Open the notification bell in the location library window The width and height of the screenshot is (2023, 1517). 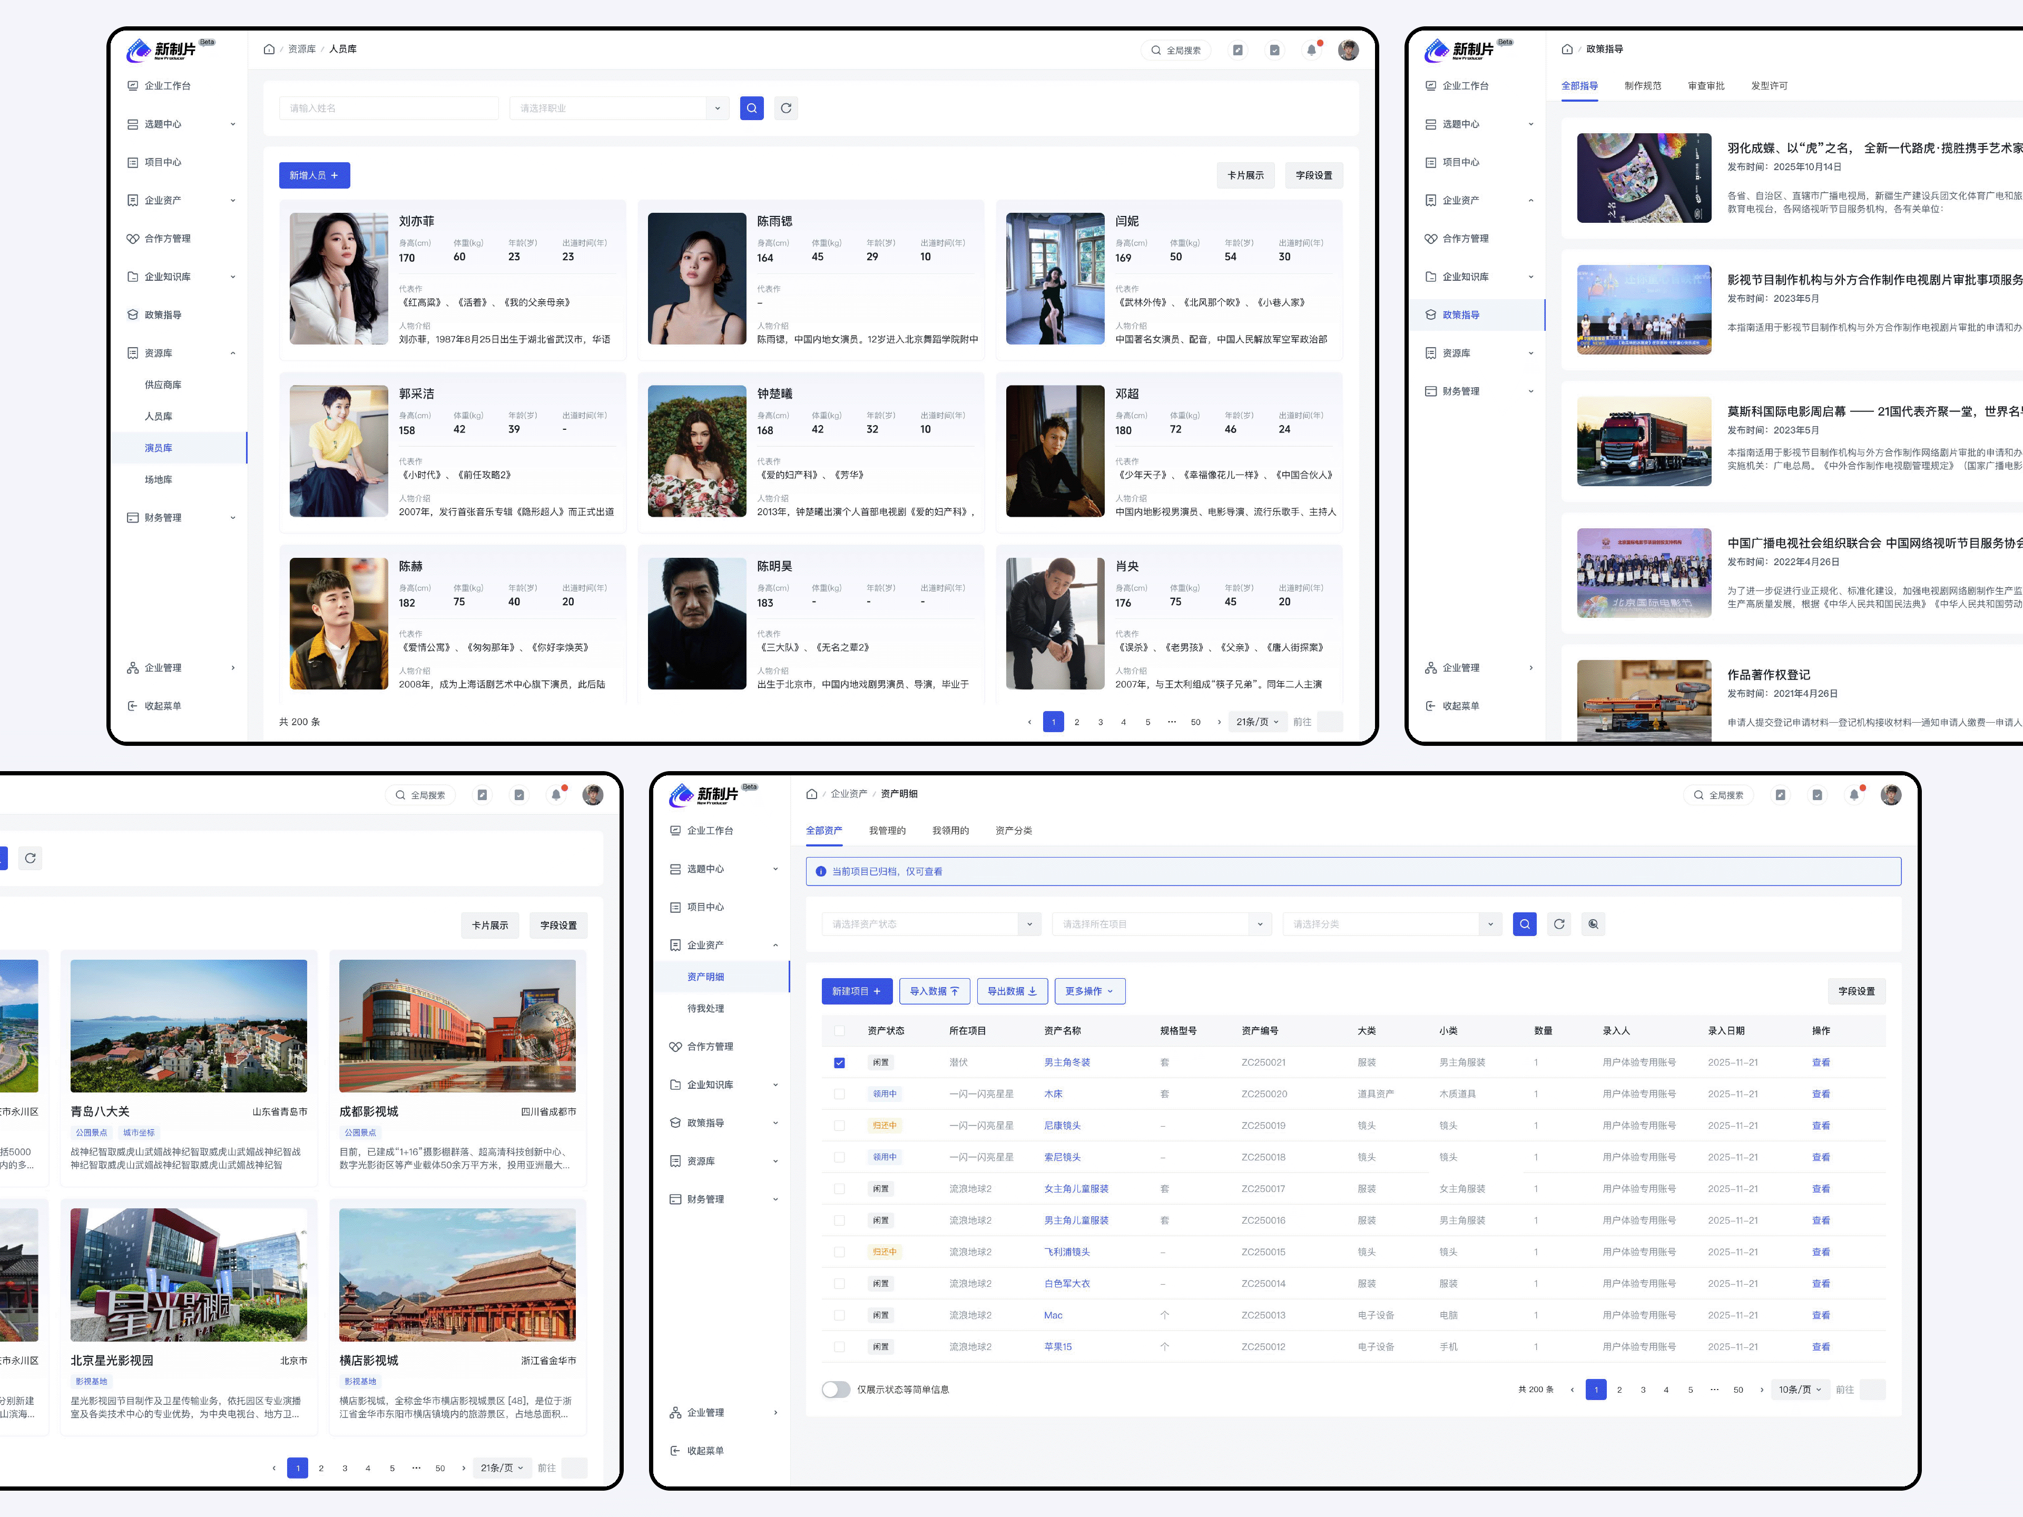556,795
